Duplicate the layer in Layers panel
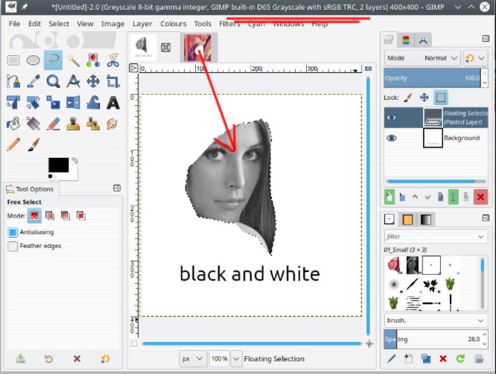The width and height of the screenshot is (496, 374). click(440, 197)
